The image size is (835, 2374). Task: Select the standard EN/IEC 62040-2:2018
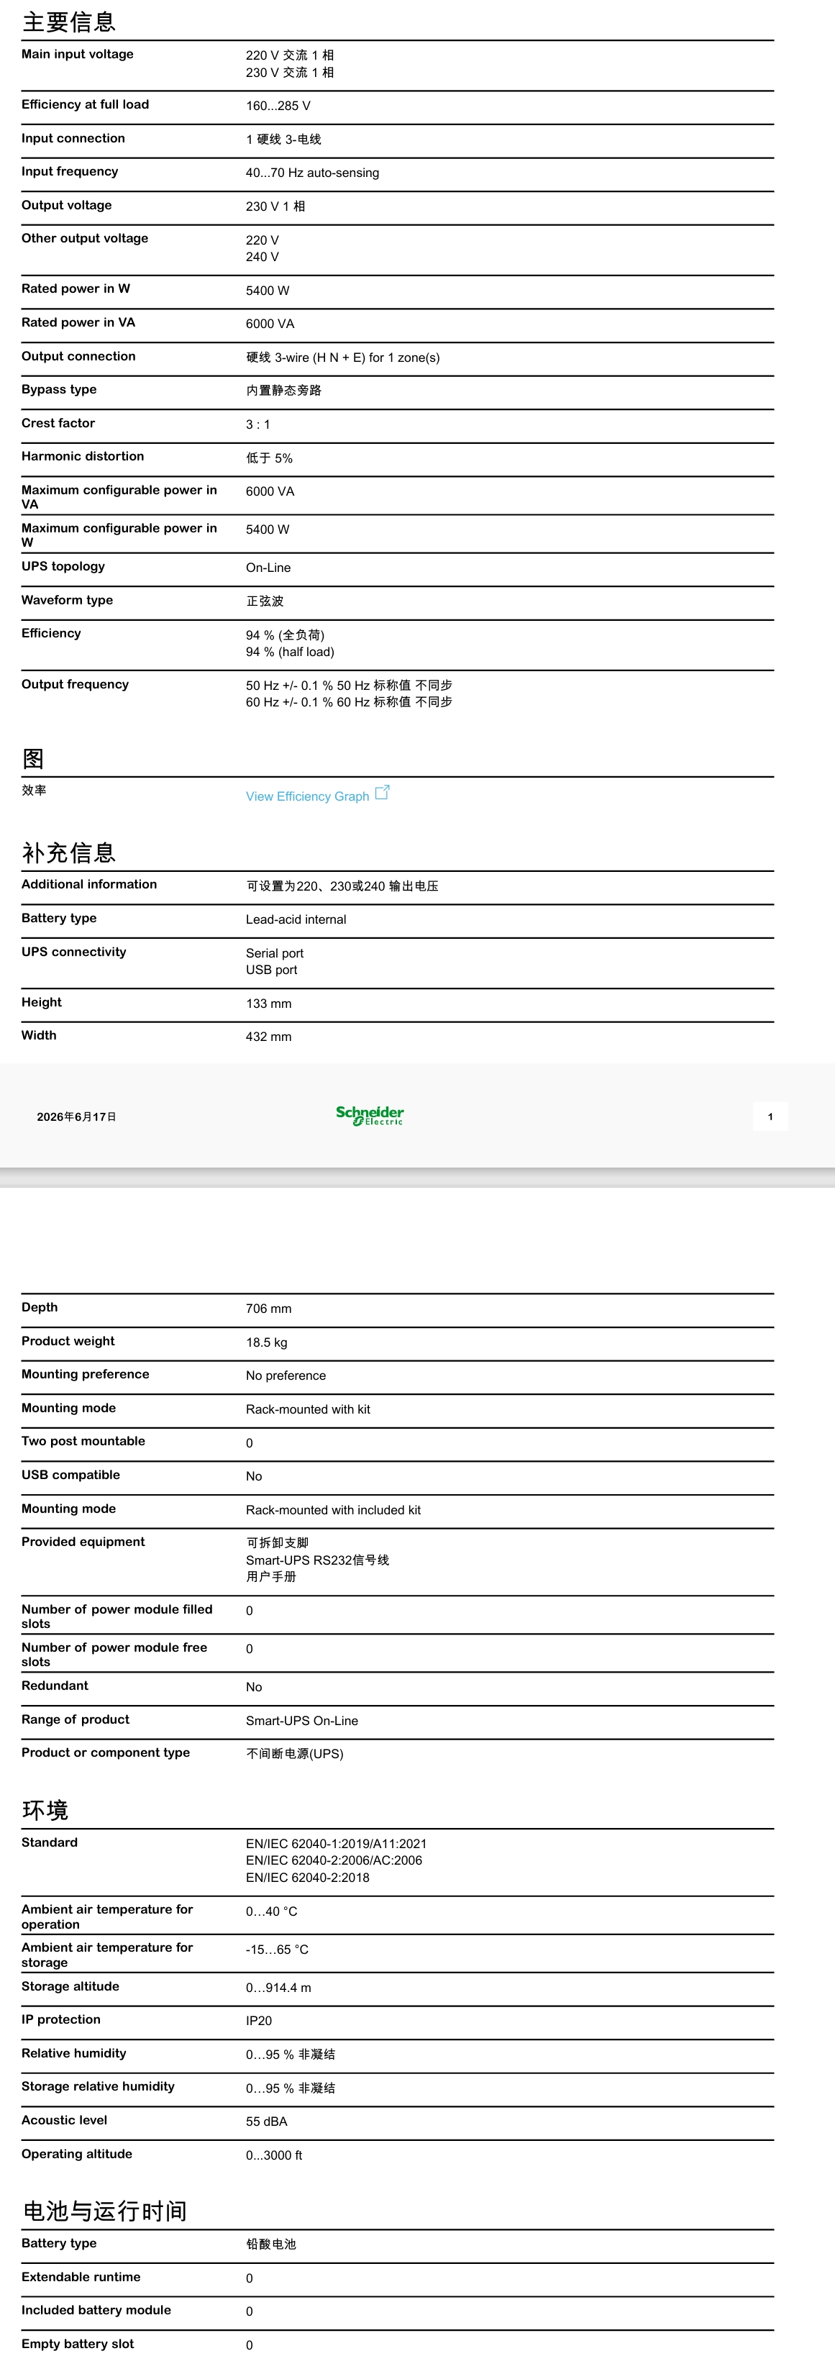tap(308, 1878)
